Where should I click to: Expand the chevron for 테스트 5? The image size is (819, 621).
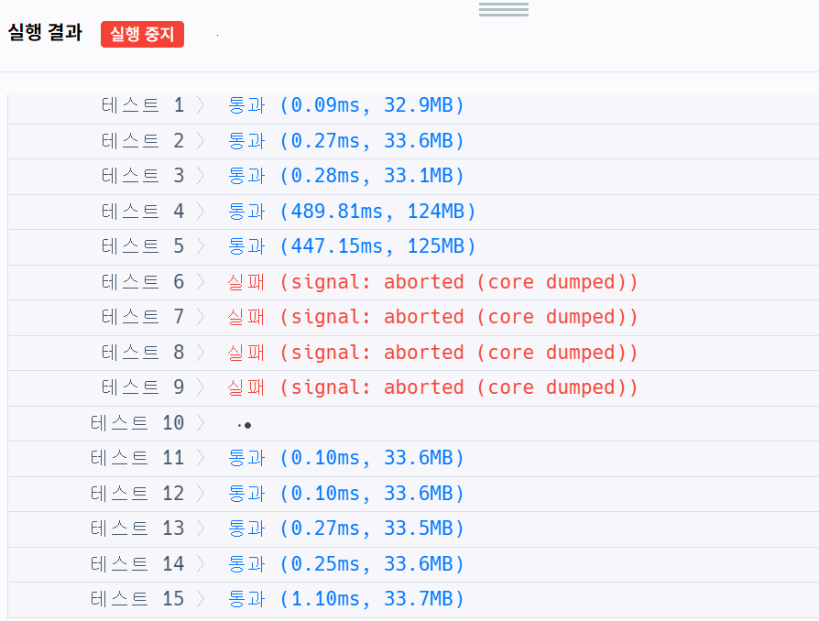click(201, 246)
